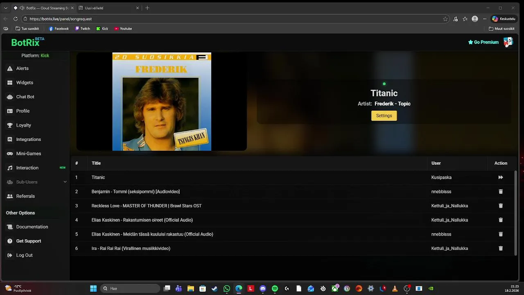This screenshot has height=295, width=524.
Task: Skip the current song Titanic
Action: pyautogui.click(x=500, y=177)
